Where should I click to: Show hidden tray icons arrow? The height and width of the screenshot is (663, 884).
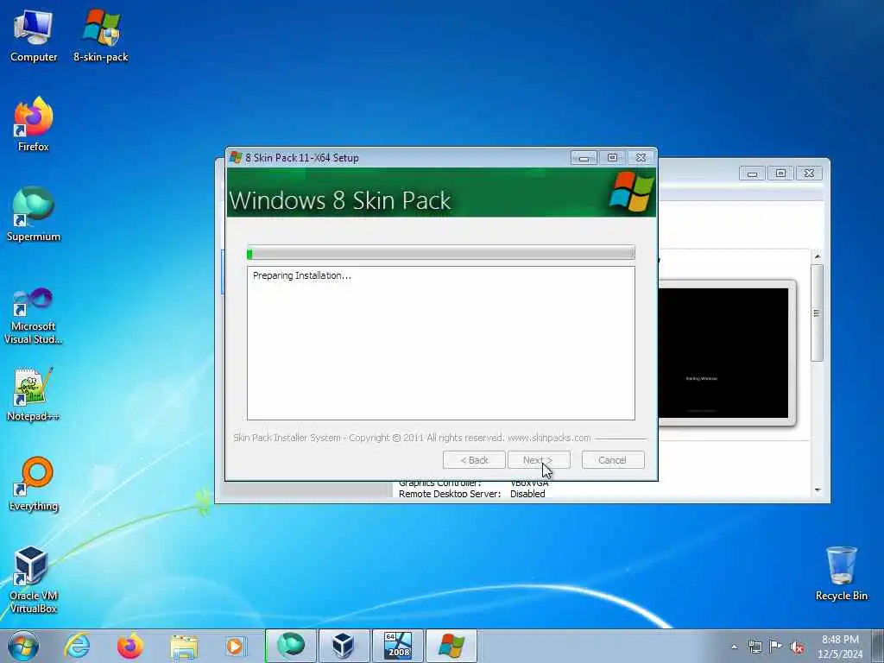tap(734, 647)
